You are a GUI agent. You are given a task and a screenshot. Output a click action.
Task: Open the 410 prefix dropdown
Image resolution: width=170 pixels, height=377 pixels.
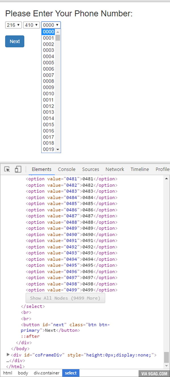(31, 25)
